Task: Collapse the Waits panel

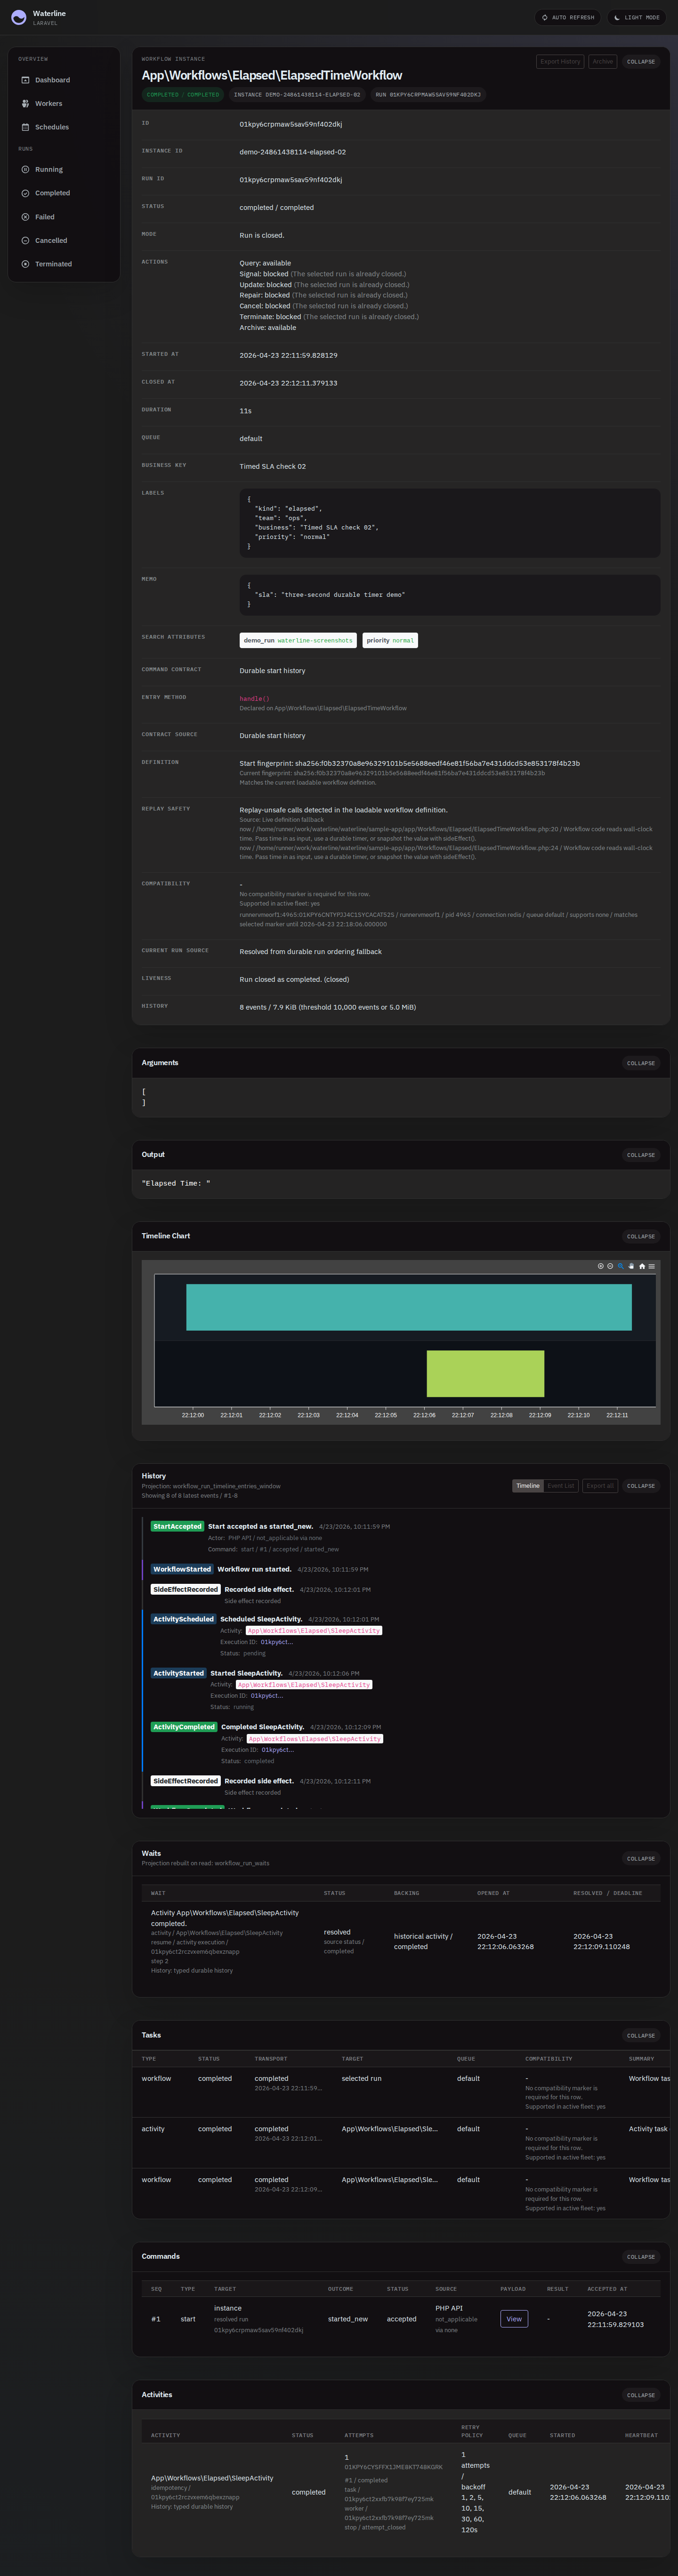Action: [x=641, y=1859]
